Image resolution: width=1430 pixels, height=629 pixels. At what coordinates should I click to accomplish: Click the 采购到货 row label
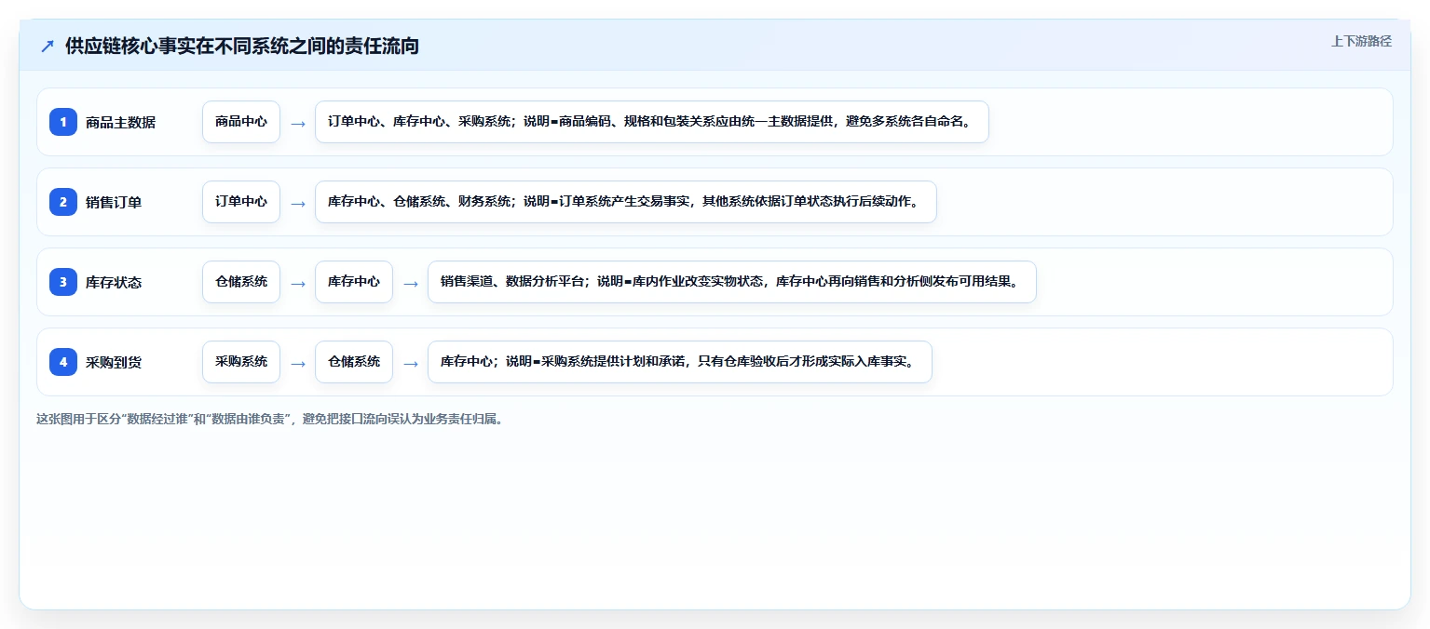click(114, 362)
